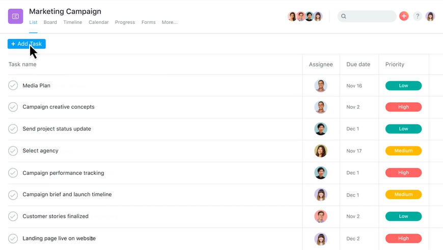Open the More... tab menu
Image resolution: width=443 pixels, height=250 pixels.
[170, 22]
